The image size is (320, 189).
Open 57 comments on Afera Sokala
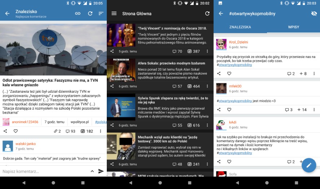tap(177, 86)
